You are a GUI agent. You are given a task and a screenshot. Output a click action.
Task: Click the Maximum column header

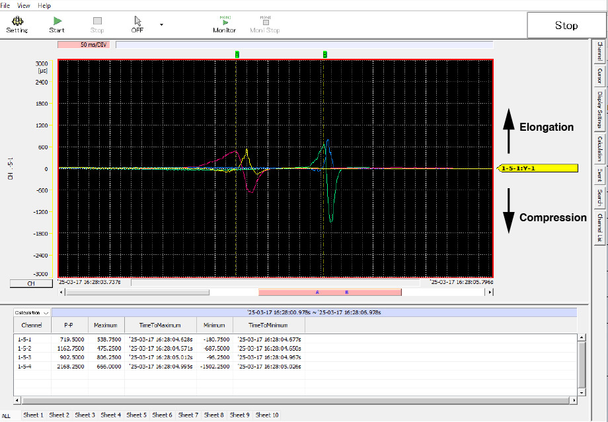point(106,325)
